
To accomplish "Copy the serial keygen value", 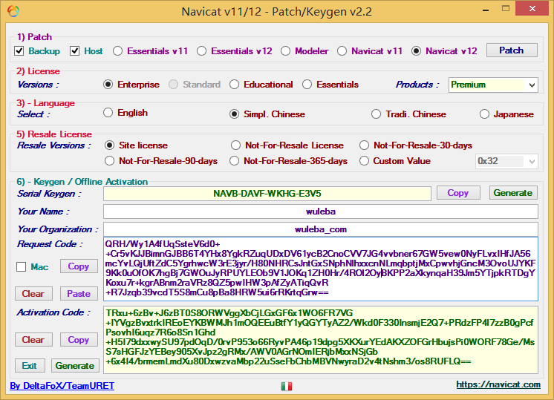I will [x=458, y=193].
